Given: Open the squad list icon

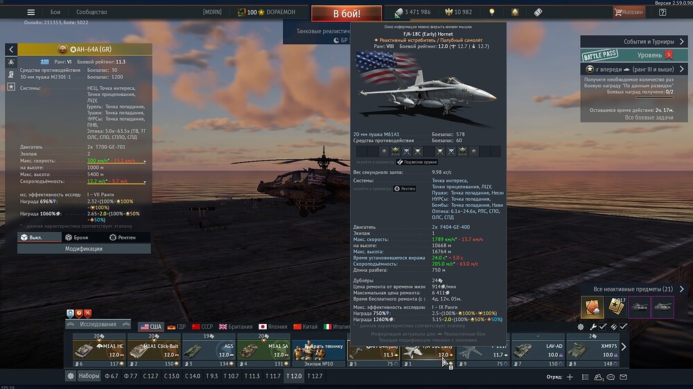Looking at the screenshot, I should [585, 377].
